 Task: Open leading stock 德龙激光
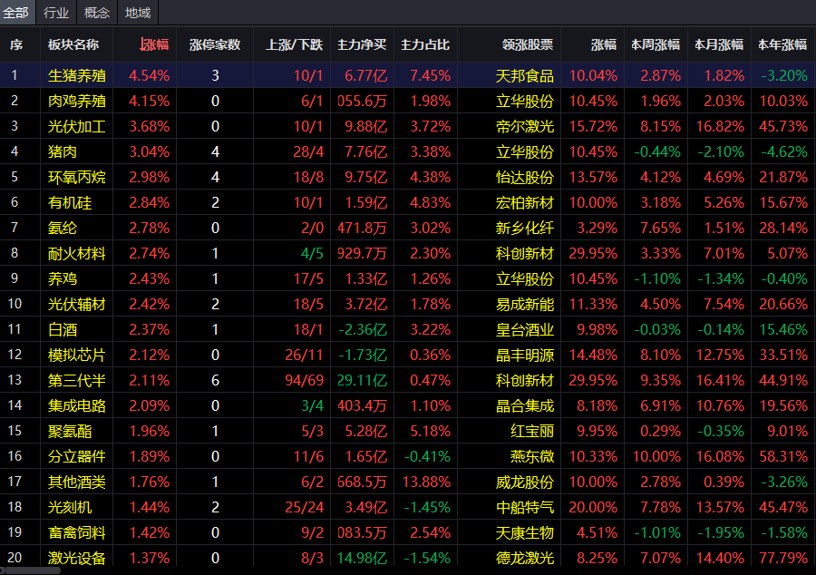(x=525, y=558)
